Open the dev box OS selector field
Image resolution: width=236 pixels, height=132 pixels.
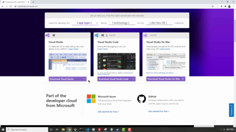click(159, 23)
